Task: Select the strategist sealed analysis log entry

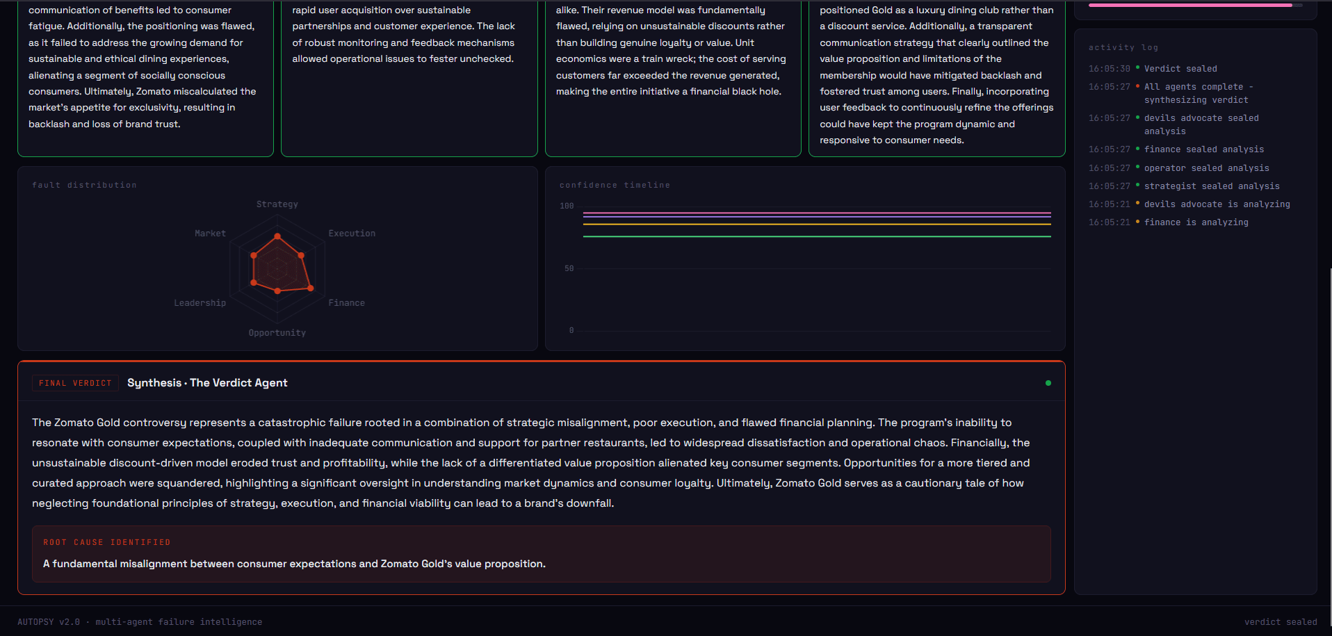Action: (1212, 186)
